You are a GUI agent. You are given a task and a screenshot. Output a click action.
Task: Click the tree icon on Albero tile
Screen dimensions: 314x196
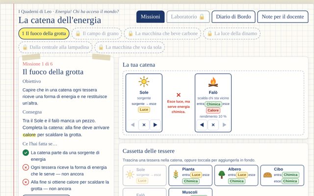pos(221,174)
